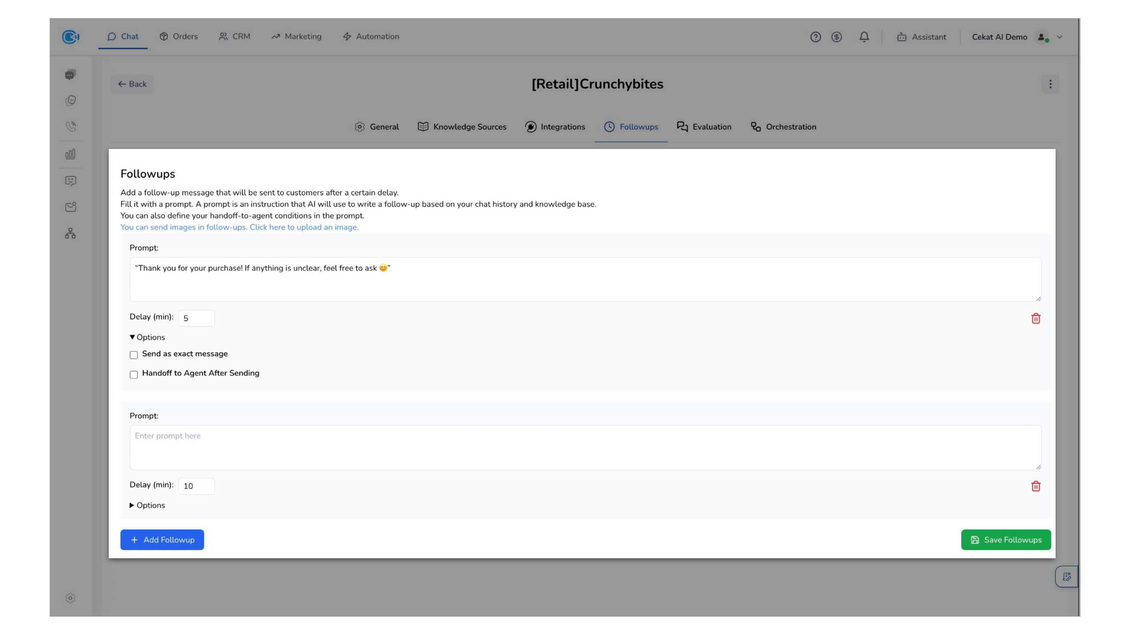Switch to the Evaluation tab
This screenshot has height=635, width=1129.
click(704, 127)
